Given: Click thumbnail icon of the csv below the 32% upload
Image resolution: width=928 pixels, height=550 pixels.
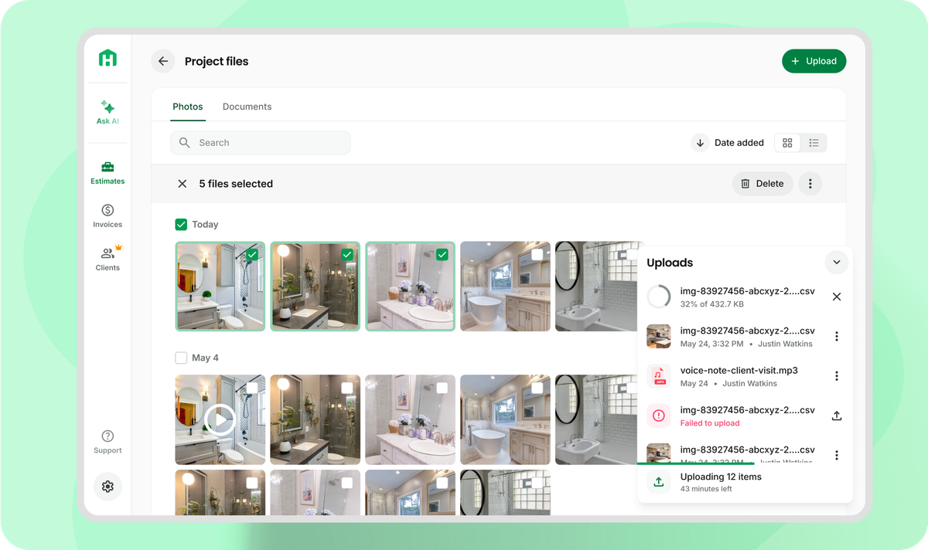Looking at the screenshot, I should tap(659, 336).
